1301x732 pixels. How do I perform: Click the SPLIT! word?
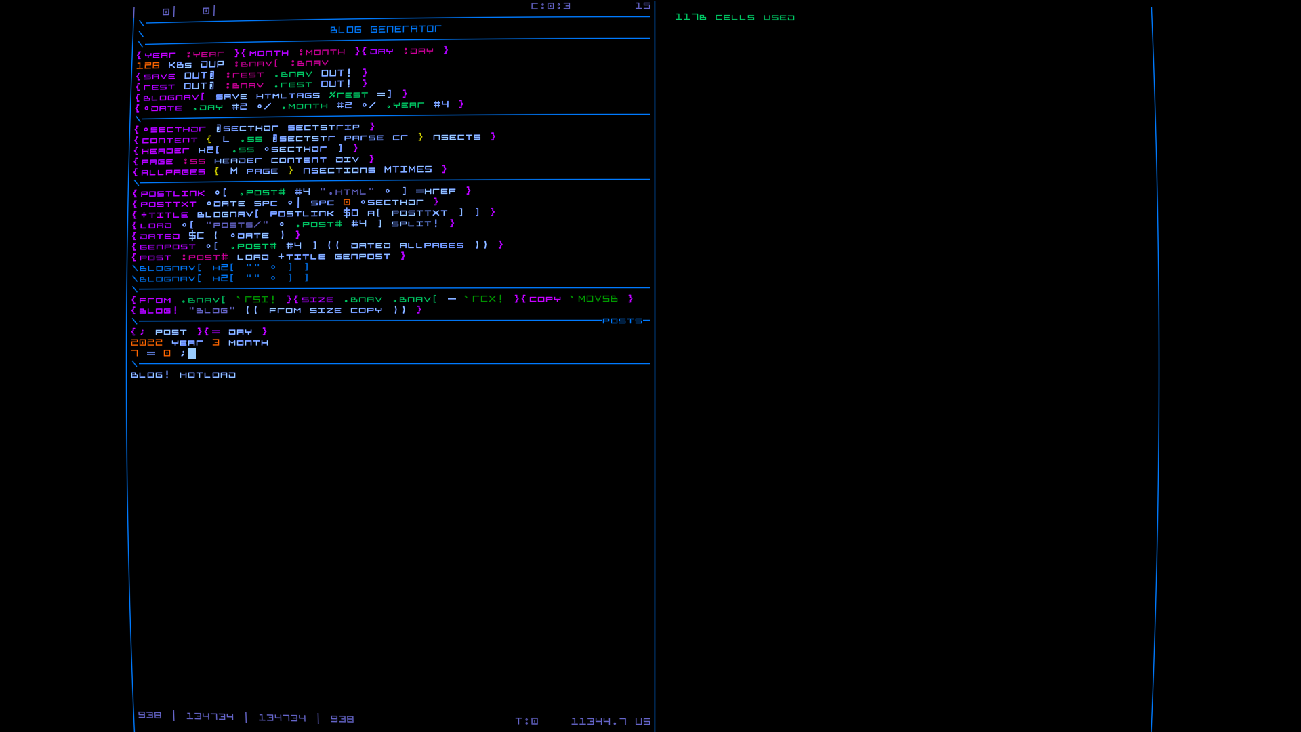(415, 224)
